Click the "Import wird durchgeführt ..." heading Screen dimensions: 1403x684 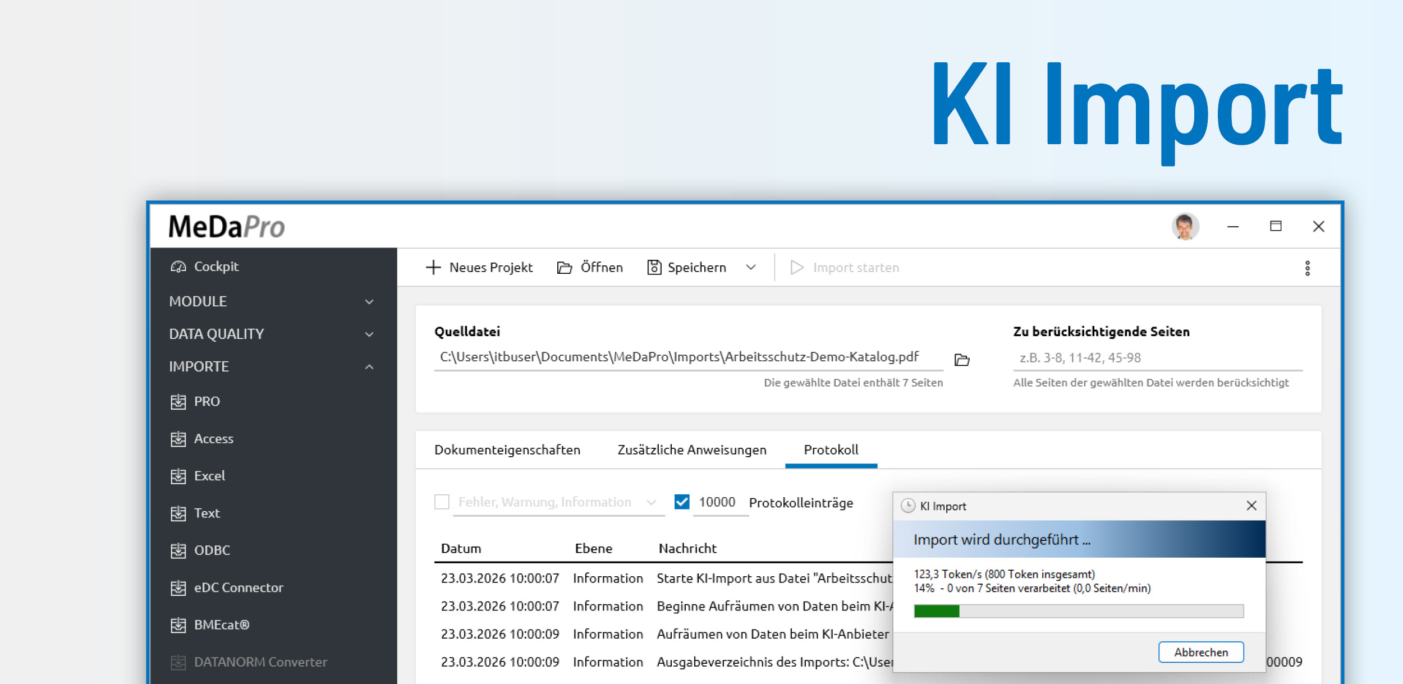click(1002, 540)
